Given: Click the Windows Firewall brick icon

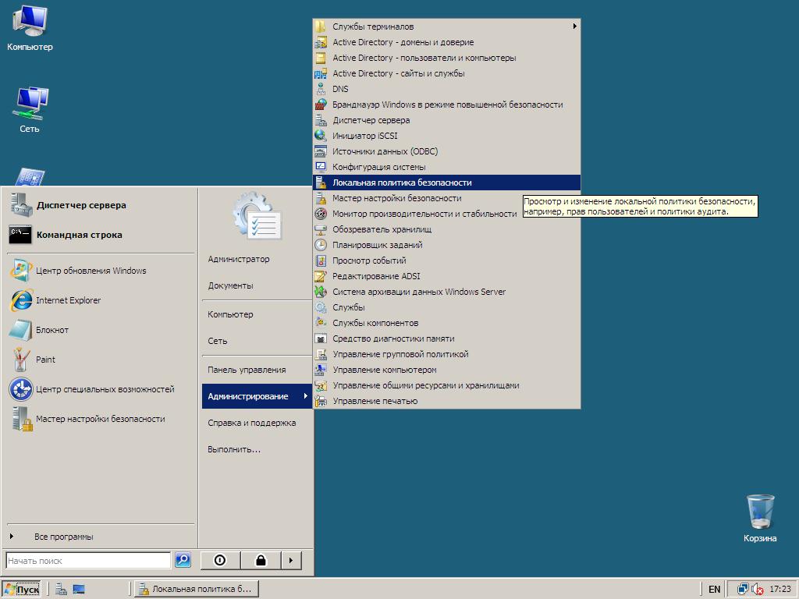Looking at the screenshot, I should [x=321, y=105].
